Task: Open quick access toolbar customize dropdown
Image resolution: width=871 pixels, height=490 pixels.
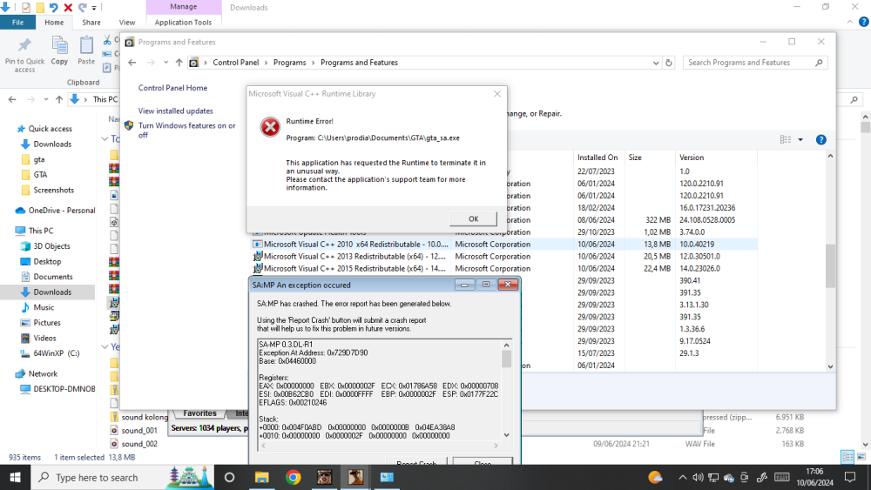Action: coord(94,8)
